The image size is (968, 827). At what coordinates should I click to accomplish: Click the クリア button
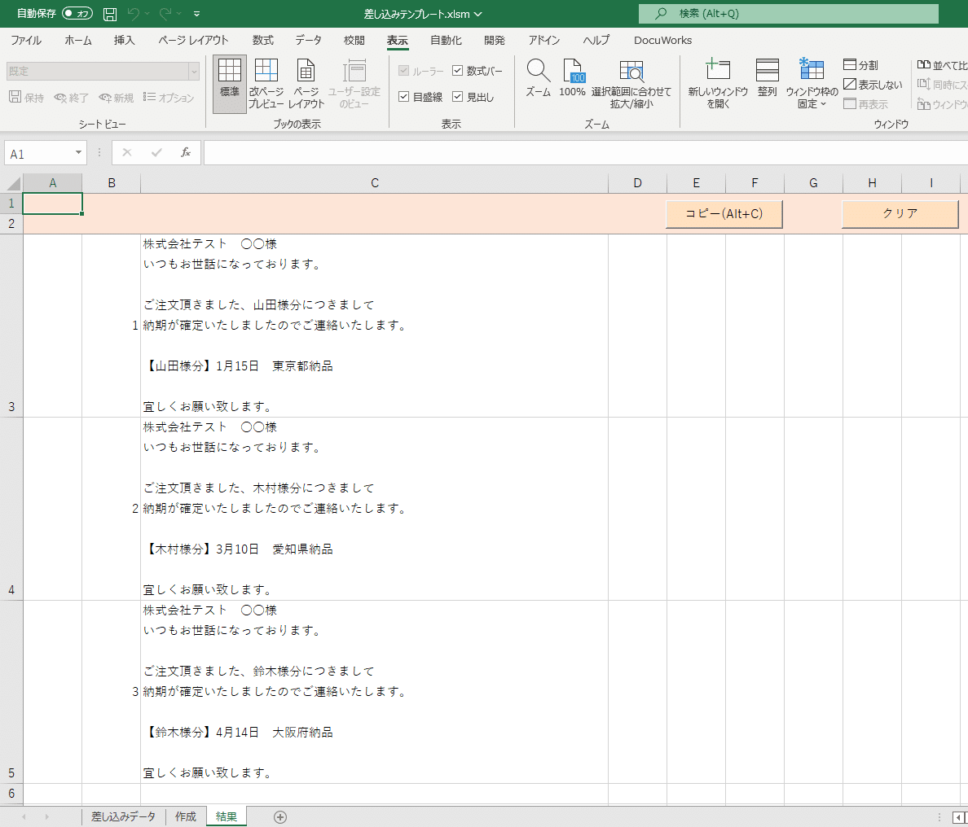coord(900,214)
